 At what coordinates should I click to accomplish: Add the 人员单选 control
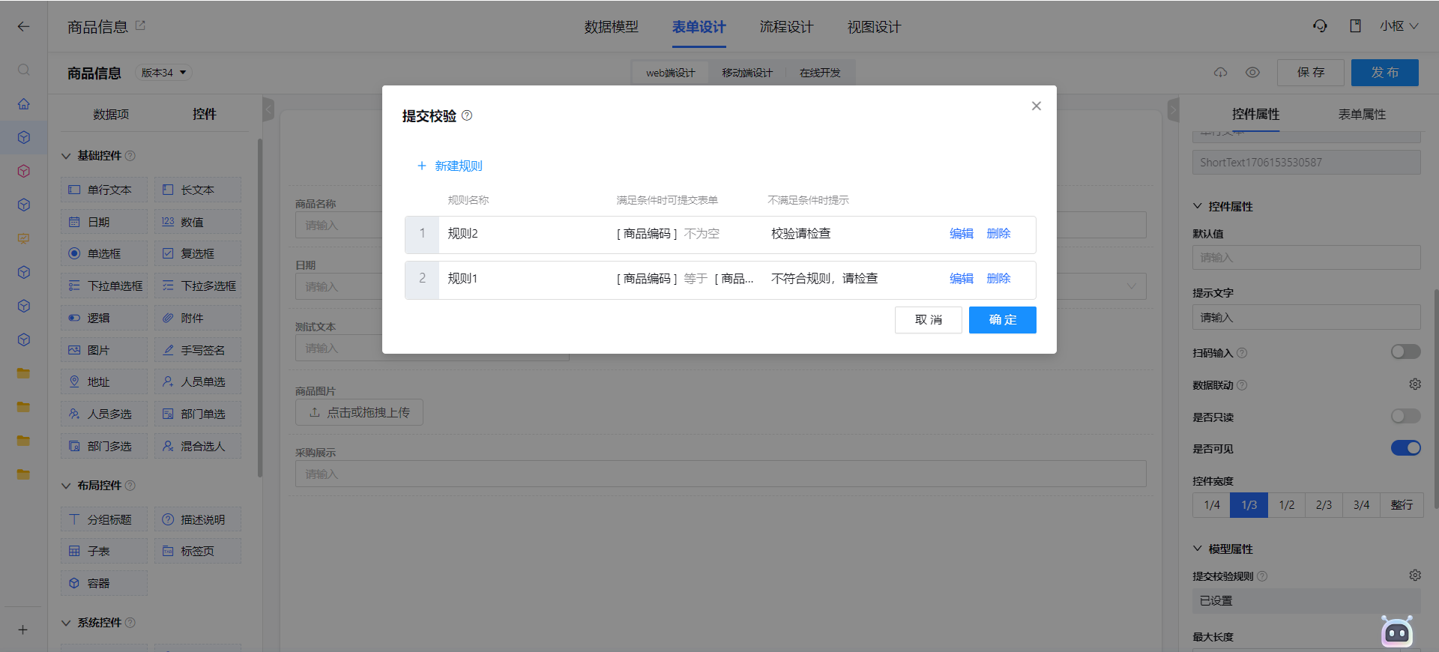[x=198, y=381]
